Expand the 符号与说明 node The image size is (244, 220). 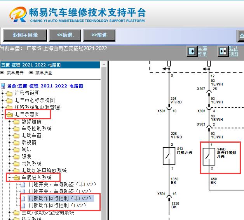tap(2, 93)
